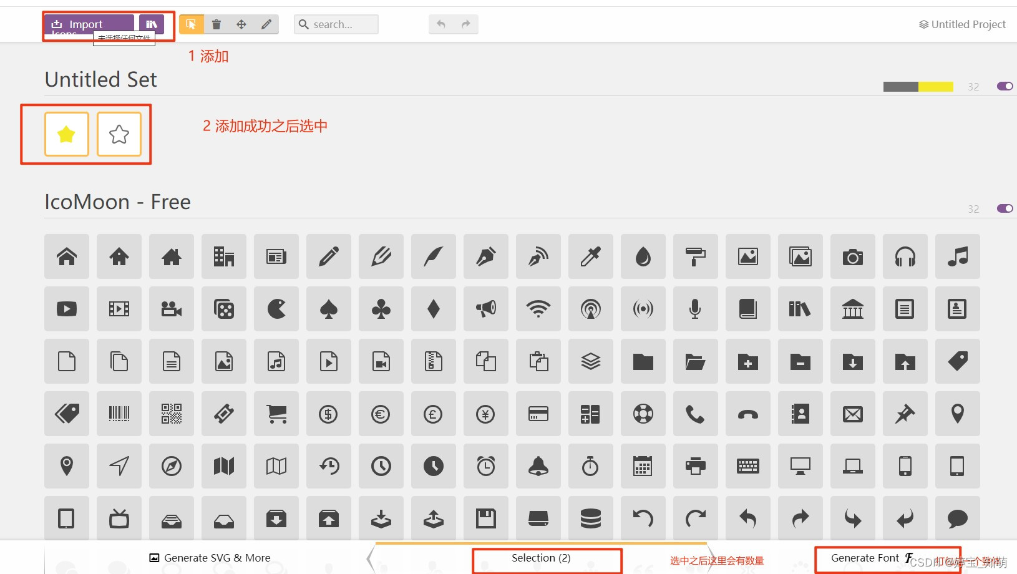Select the keyboard icon

coord(748,466)
